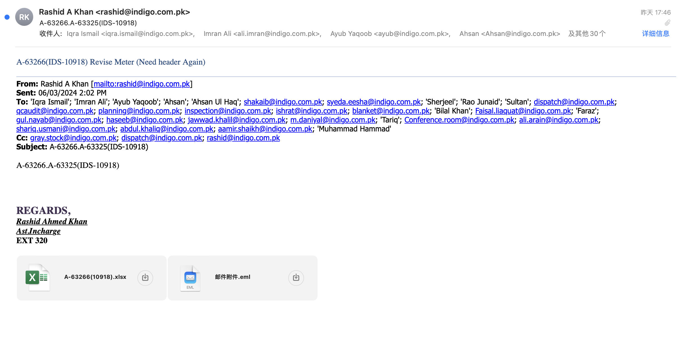Open aamir.shaikh@indigo.com.pk link
This screenshot has height=337, width=679.
click(x=265, y=129)
